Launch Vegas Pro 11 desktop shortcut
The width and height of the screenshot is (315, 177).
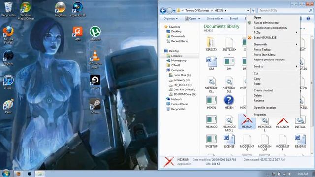[x=78, y=9]
